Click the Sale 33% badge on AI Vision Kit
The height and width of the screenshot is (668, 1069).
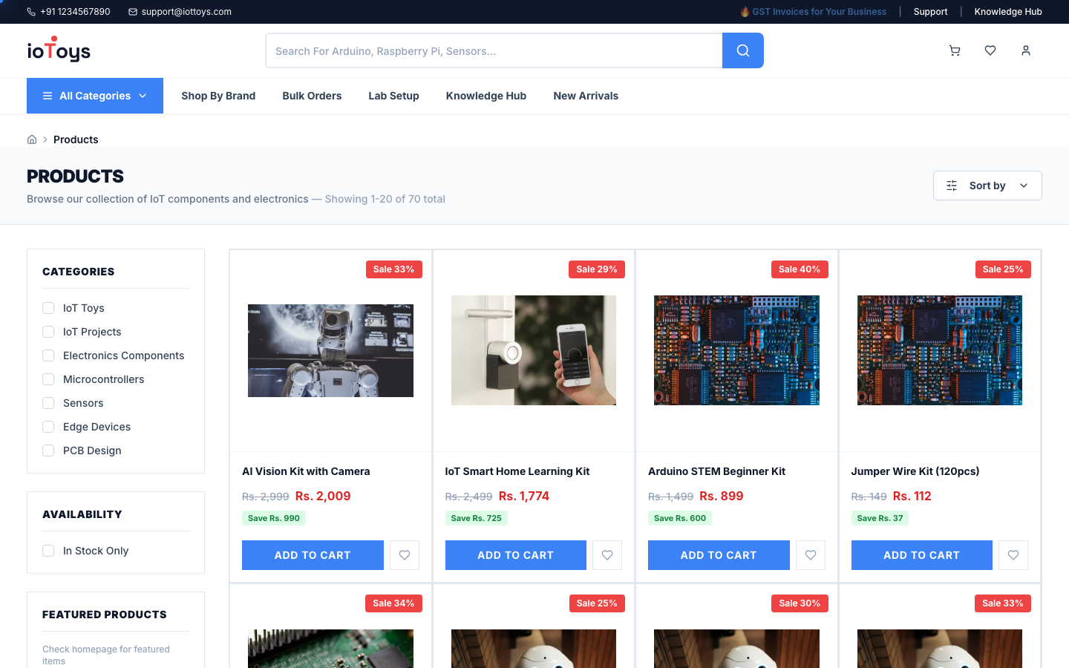(x=393, y=269)
